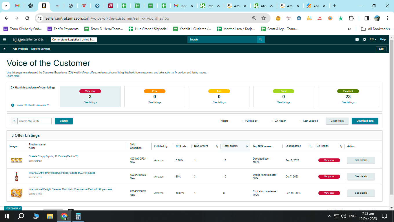This screenshot has width=394, height=222.
Task: Click the Amazon Seller Central logo
Action: pyautogui.click(x=28, y=40)
